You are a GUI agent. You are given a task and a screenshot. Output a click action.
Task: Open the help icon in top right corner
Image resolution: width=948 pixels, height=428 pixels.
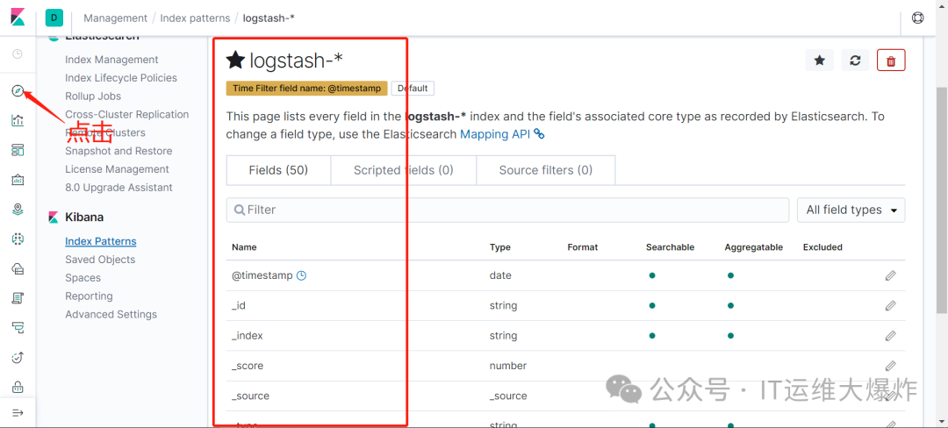918,18
